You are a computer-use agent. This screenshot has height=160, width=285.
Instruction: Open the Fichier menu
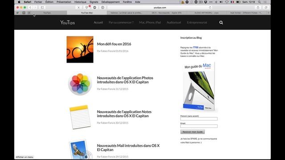(38, 2)
